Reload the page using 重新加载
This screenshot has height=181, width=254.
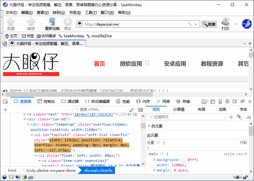point(52,24)
